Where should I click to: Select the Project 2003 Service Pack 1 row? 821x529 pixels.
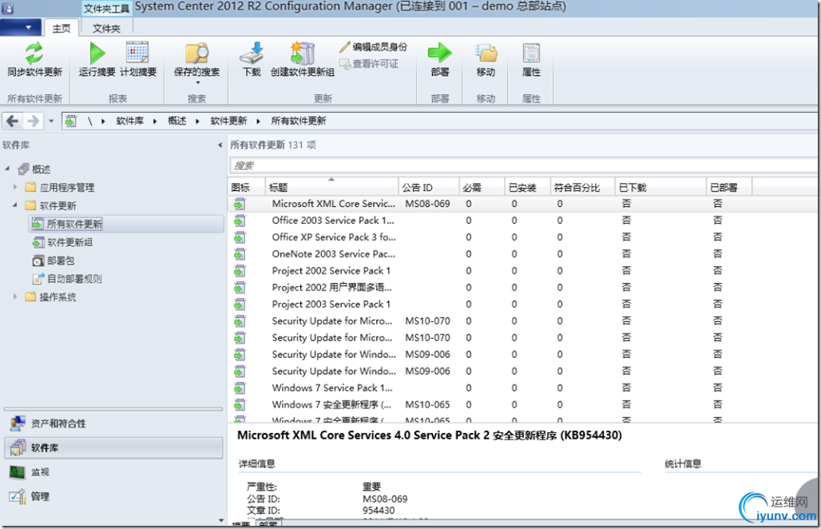524,304
